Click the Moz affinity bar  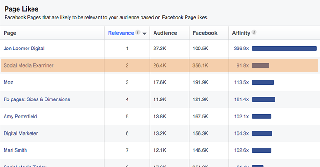pyautogui.click(x=262, y=82)
